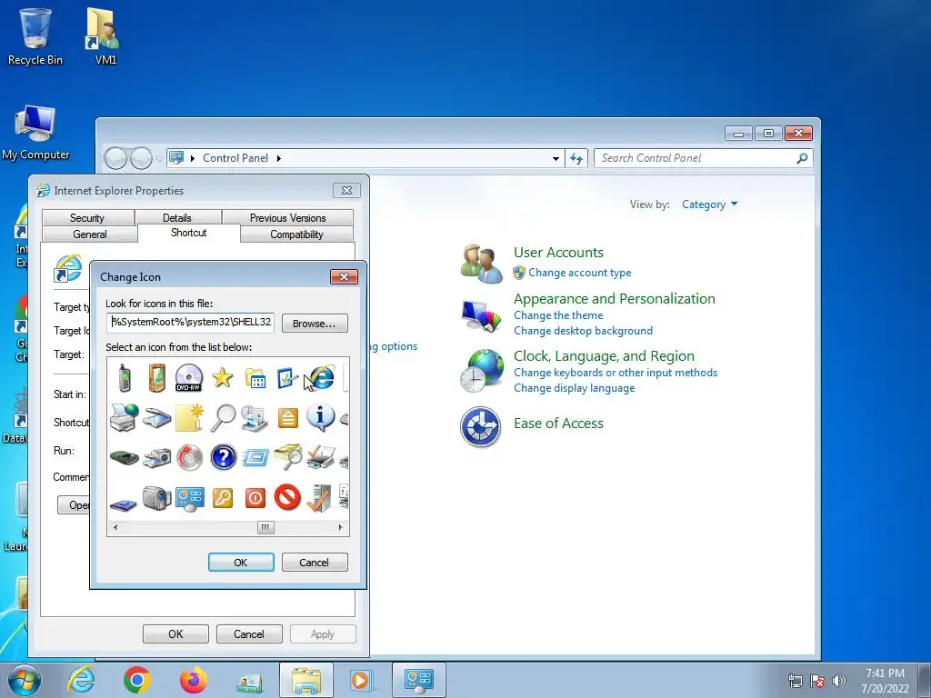Select the flatbed scanner icon
The width and height of the screenshot is (931, 698).
pos(156,418)
